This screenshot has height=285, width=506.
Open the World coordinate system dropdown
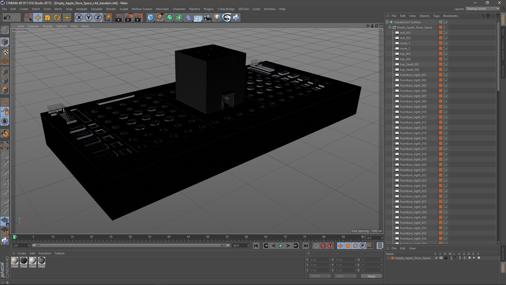click(320, 276)
